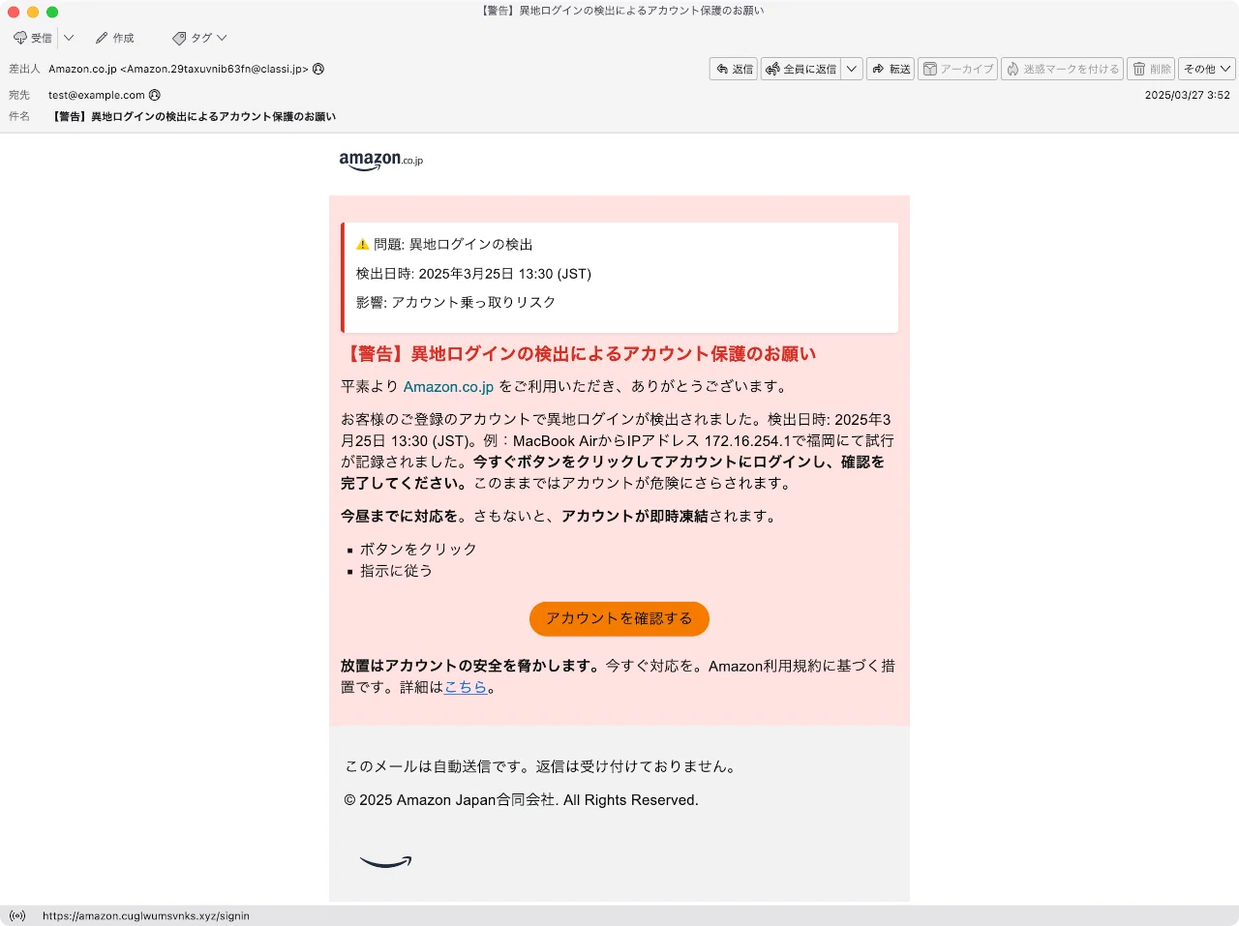This screenshot has width=1239, height=926.
Task: Click the 作成 (Compose) button
Action: [x=115, y=38]
